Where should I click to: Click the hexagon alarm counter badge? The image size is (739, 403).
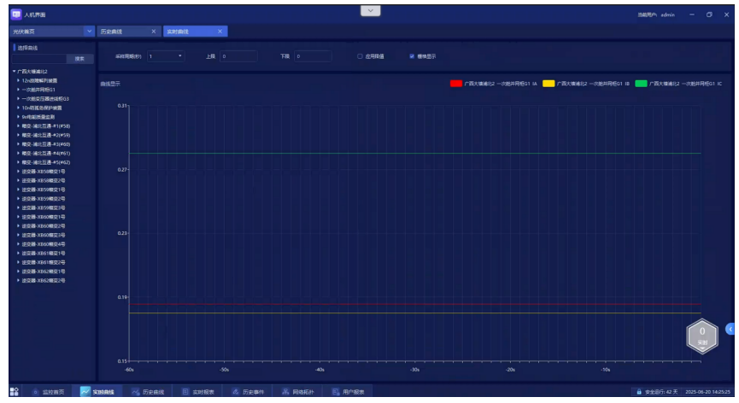point(702,336)
